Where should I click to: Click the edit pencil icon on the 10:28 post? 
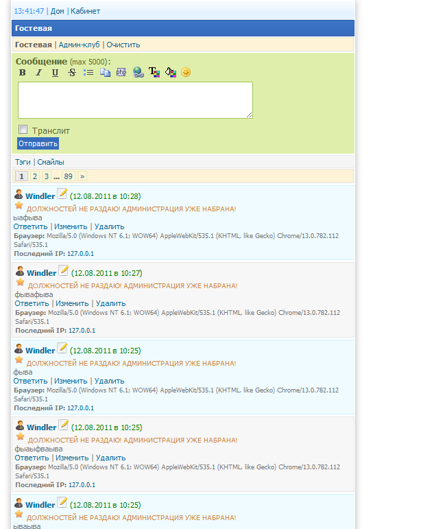62,193
